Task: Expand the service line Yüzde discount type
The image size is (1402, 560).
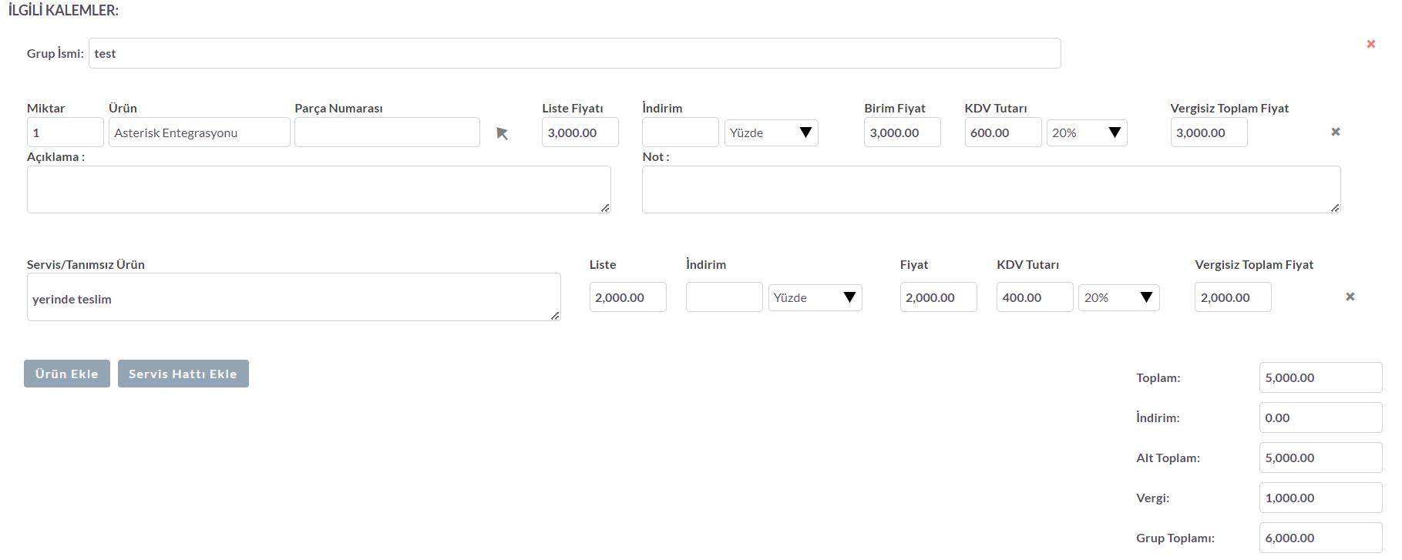Action: click(x=815, y=297)
